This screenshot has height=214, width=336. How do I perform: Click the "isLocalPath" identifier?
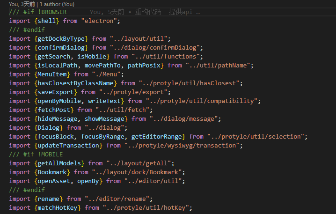coord(58,66)
